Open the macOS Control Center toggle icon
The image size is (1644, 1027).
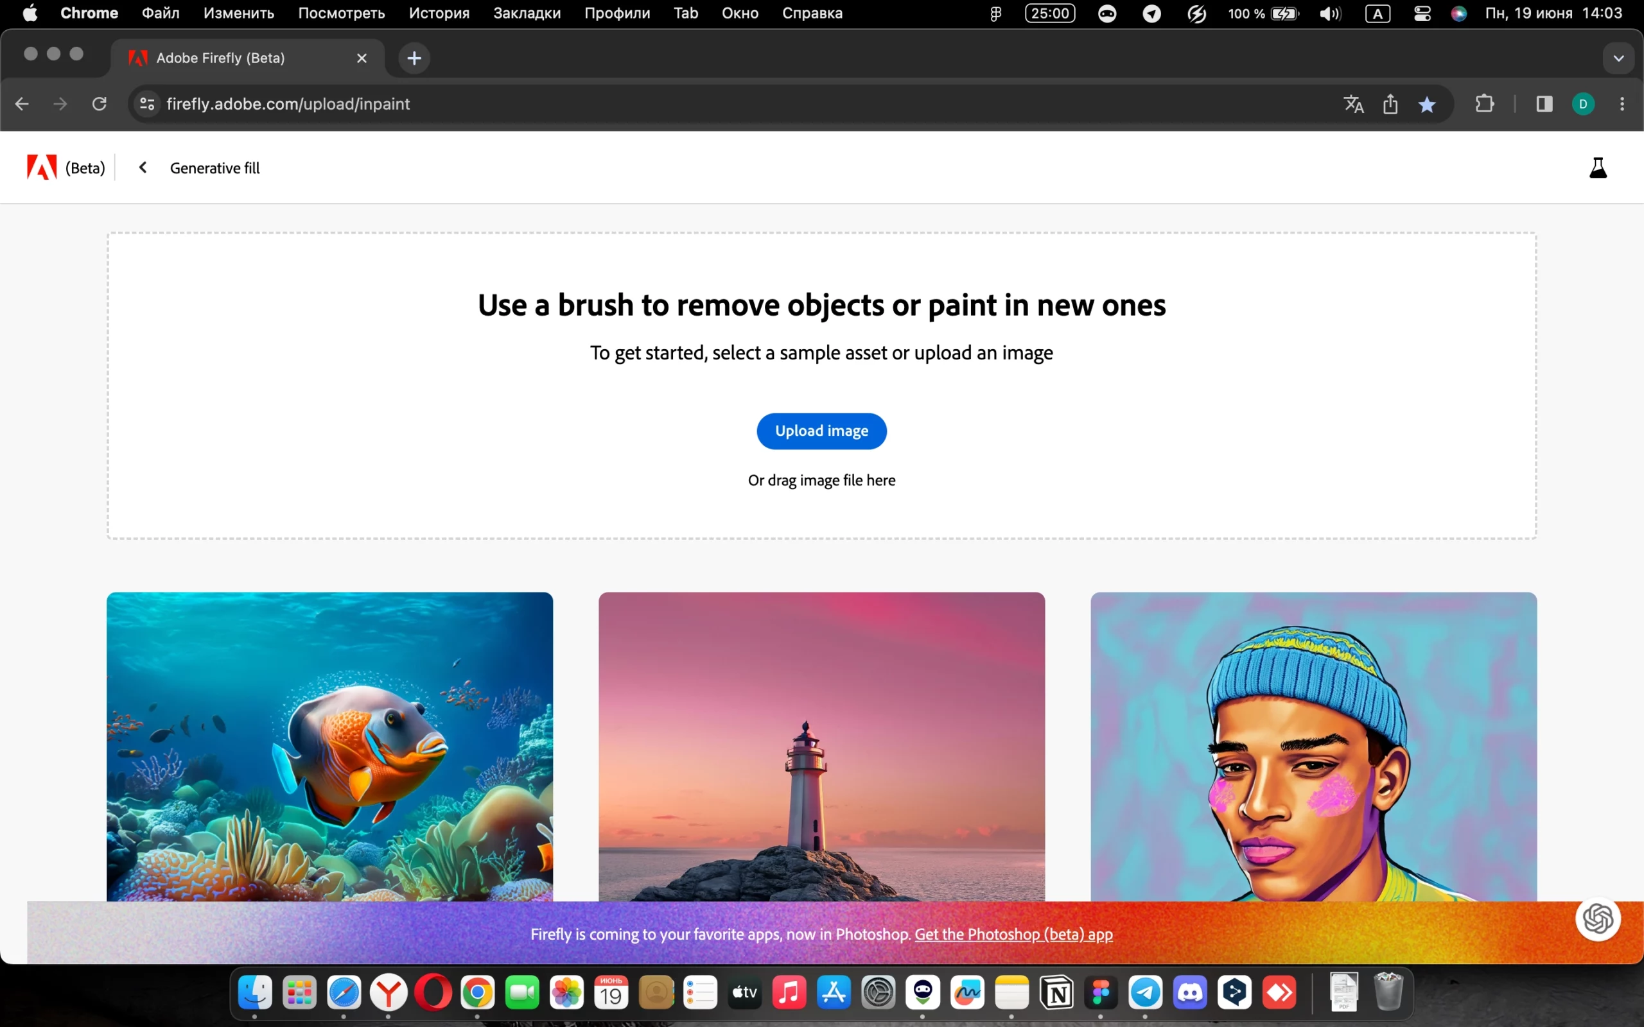coord(1422,13)
